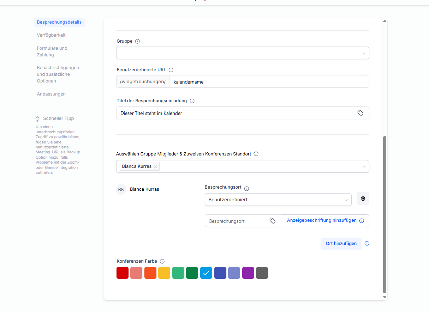Select the red color swatch
Image resolution: width=429 pixels, height=312 pixels.
tap(123, 273)
